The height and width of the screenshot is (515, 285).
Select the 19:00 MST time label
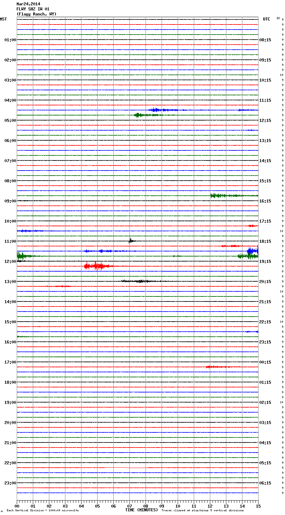[10, 403]
